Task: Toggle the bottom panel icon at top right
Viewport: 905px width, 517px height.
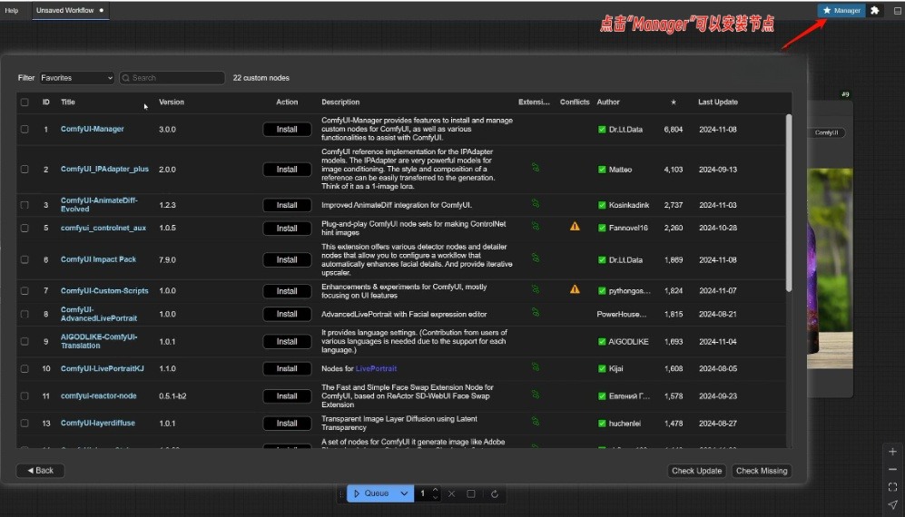Action: click(x=896, y=11)
